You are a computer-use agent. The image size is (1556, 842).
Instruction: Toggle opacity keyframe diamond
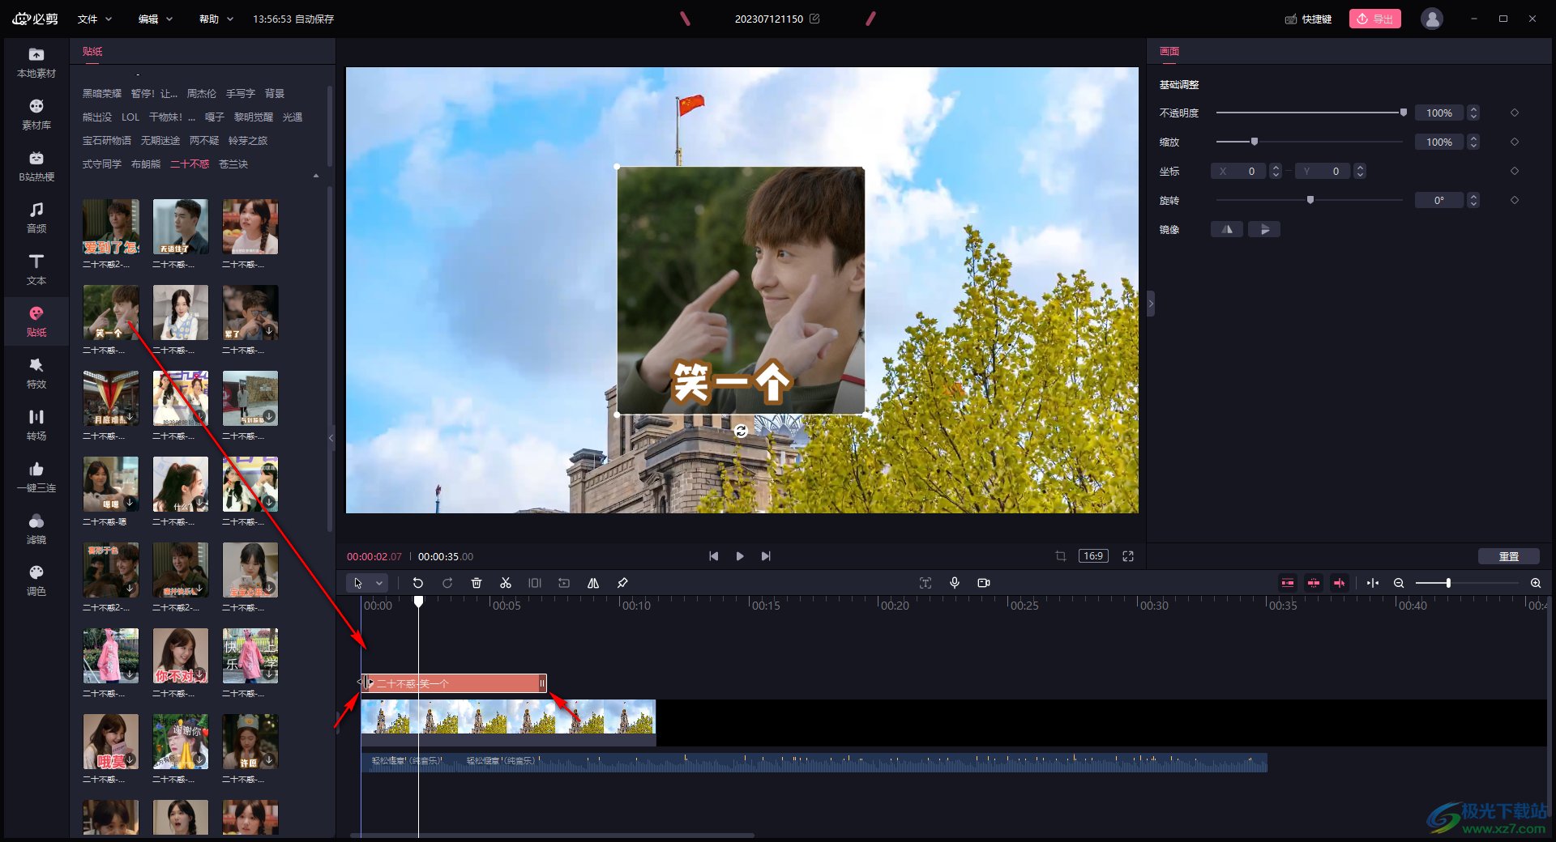click(1515, 113)
